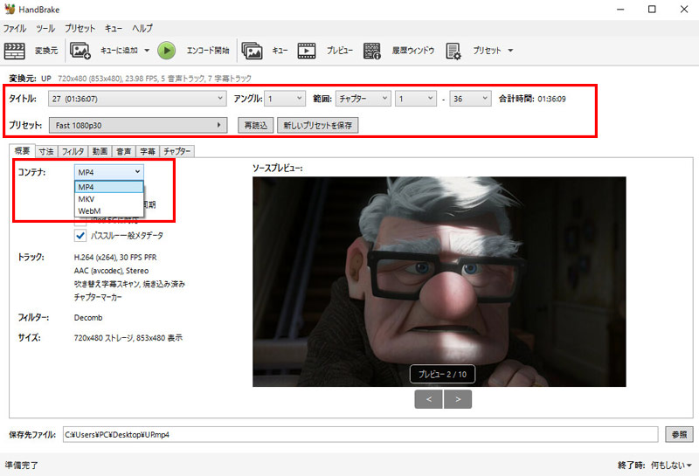Switch to the 音声 tab
This screenshot has height=476, width=699.
123,152
